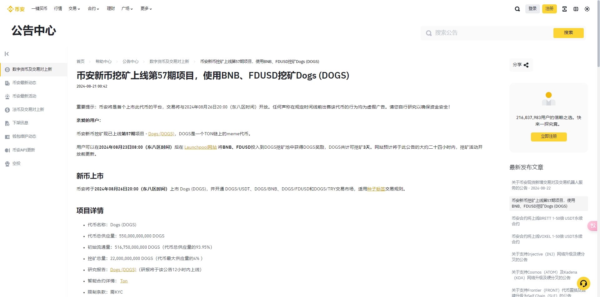Expand the 交易 dropdown menu
Viewport: 600px width, 297px height.
(74, 9)
